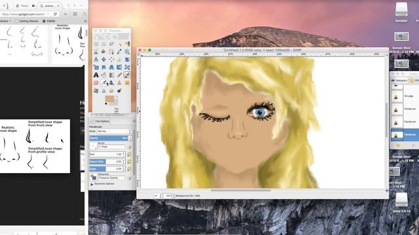The image size is (419, 235).
Task: Open the Installer drive on desktop
Action: click(401, 12)
